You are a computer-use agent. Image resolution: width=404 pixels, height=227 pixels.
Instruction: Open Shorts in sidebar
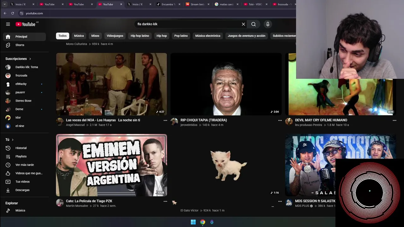24,45
